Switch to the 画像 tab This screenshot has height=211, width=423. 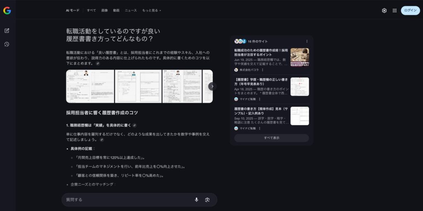point(105,10)
